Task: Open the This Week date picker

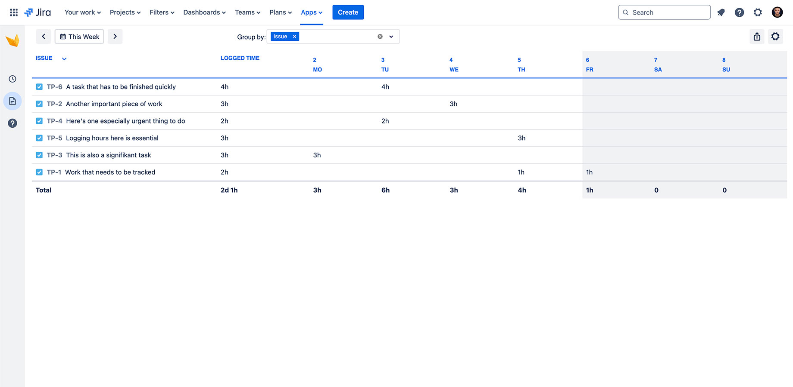Action: (79, 37)
